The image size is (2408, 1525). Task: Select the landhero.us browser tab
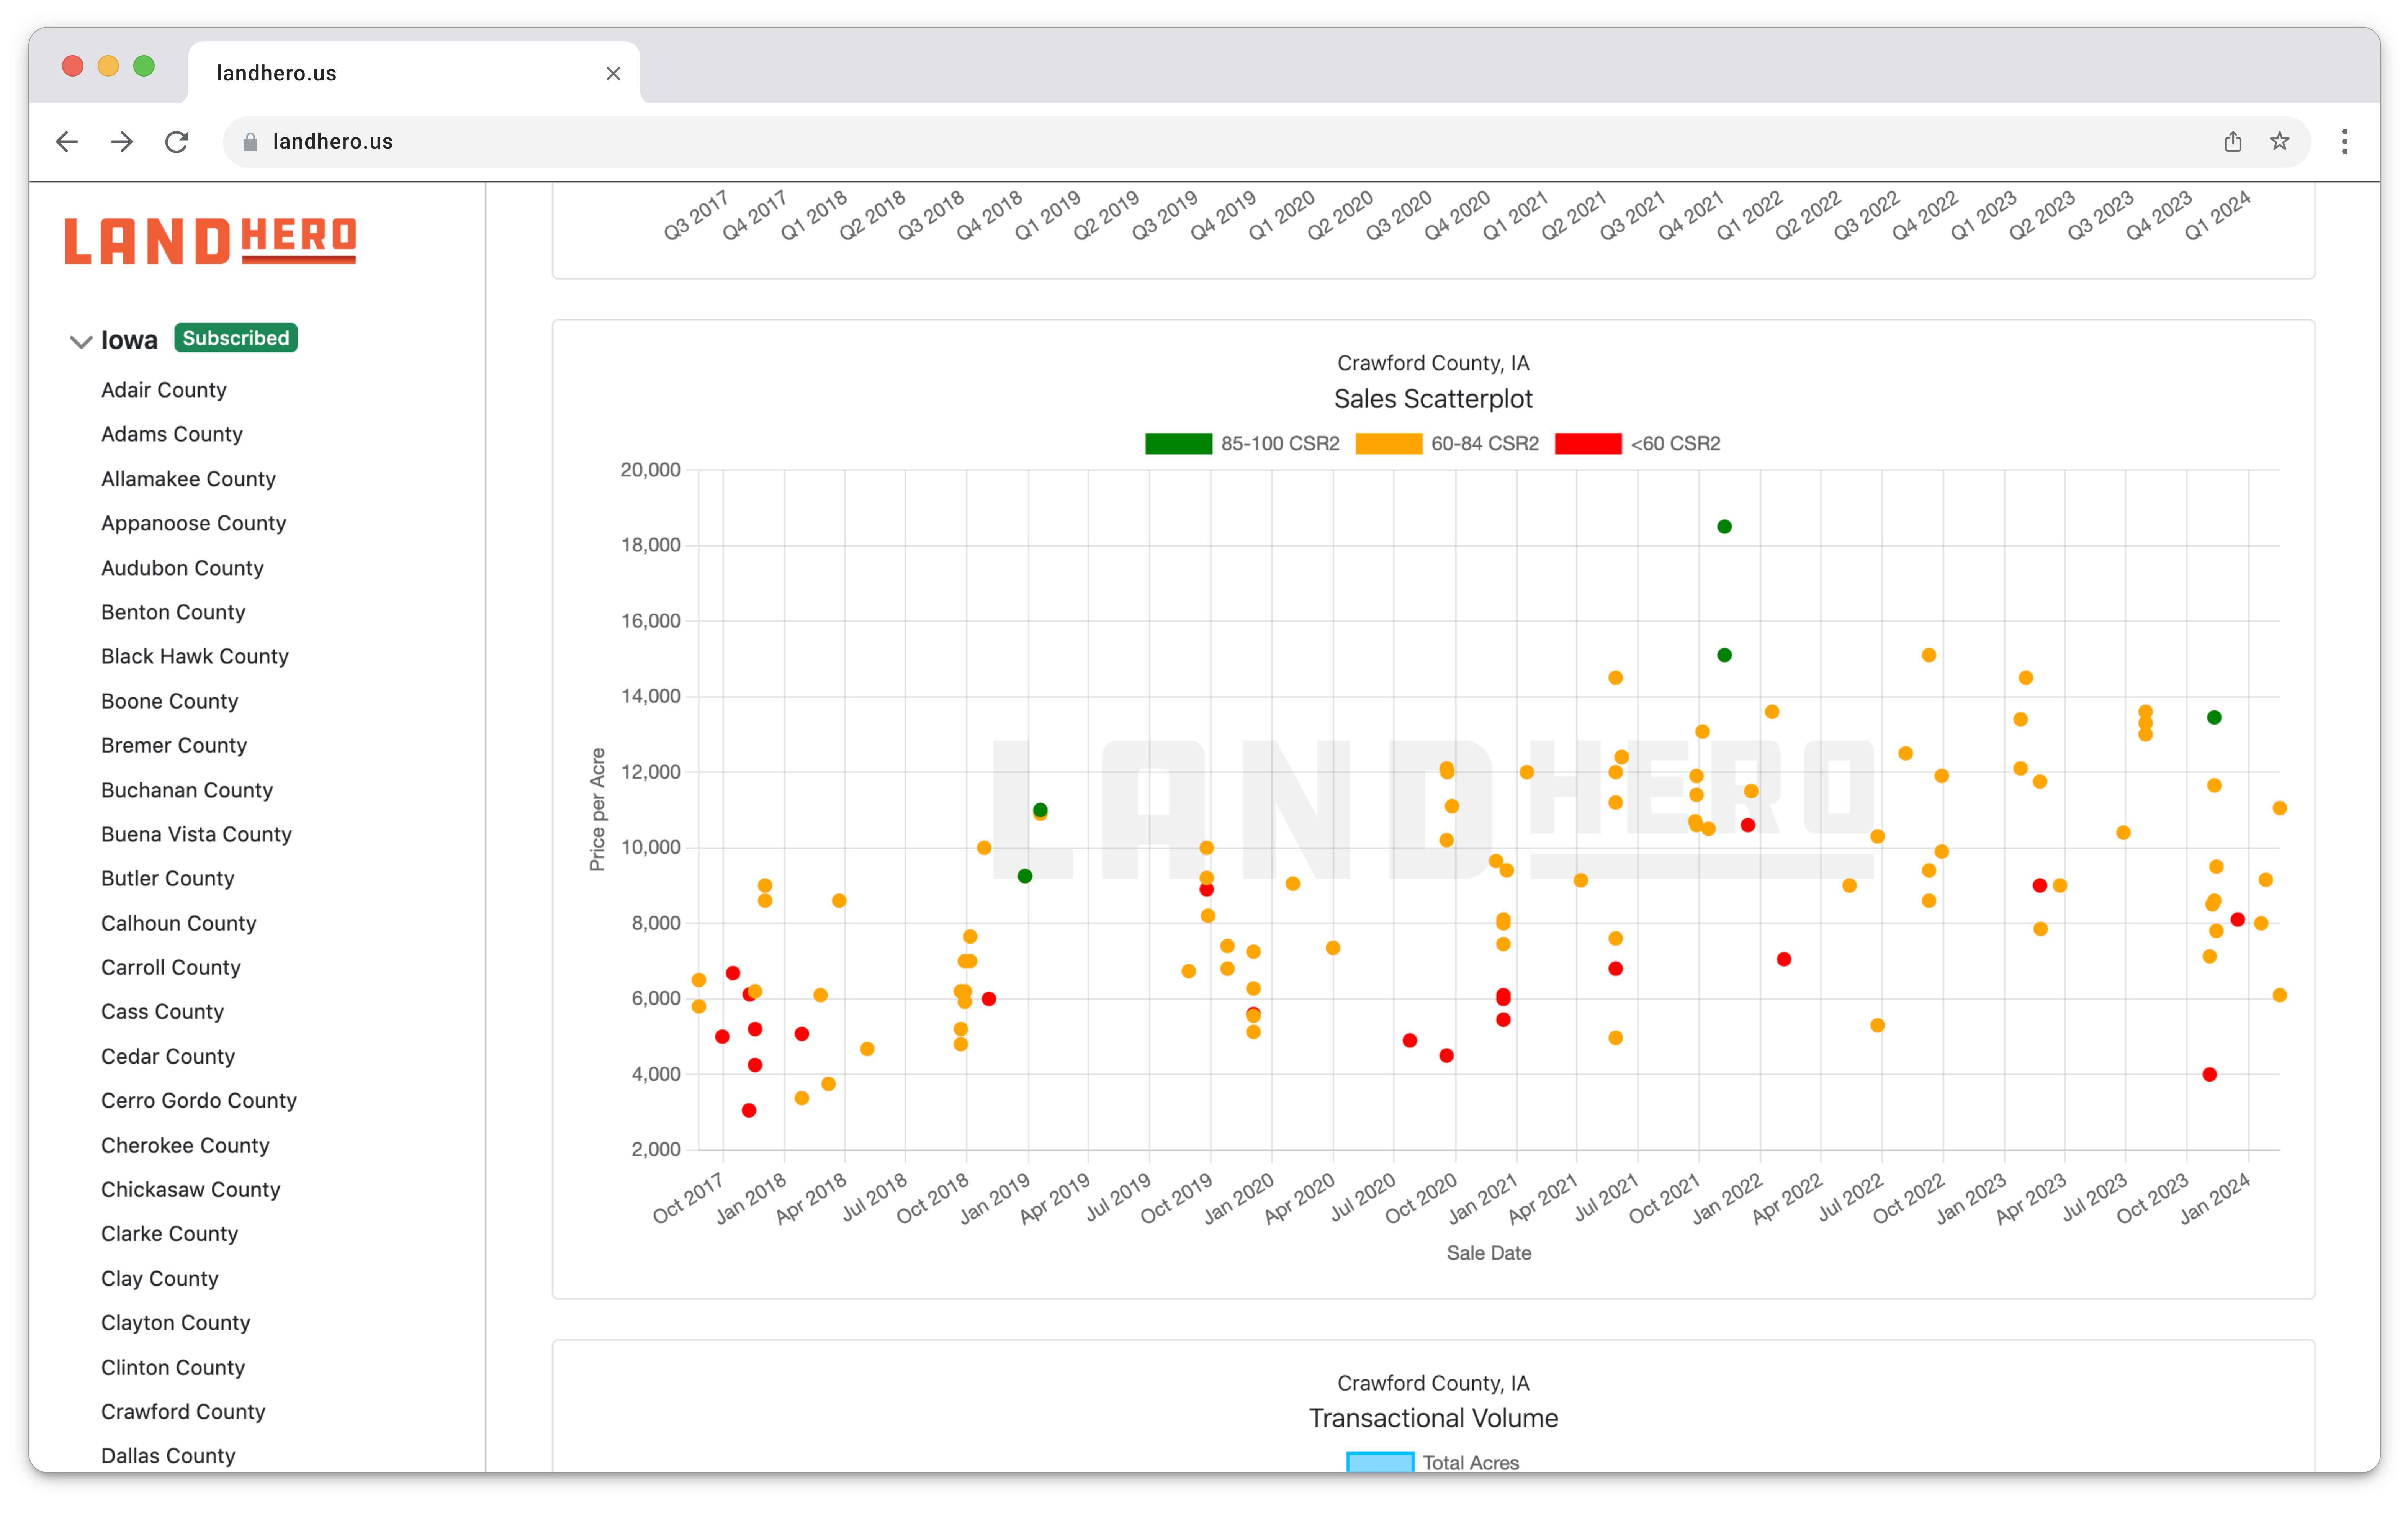click(x=414, y=73)
